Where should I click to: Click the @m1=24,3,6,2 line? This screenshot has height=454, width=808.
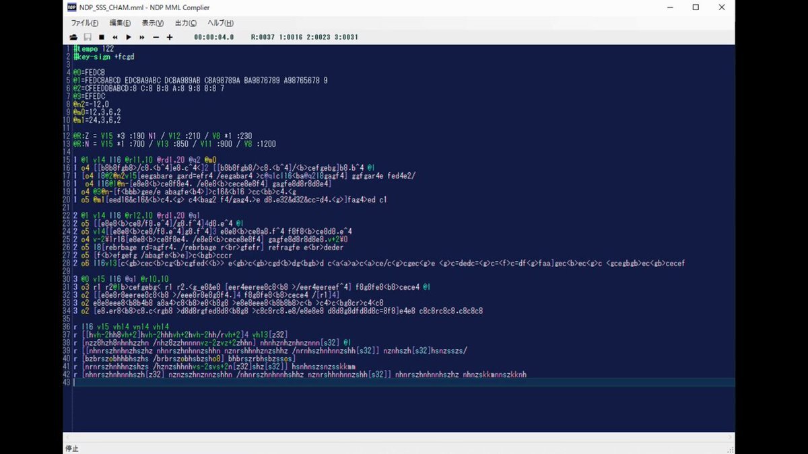click(97, 120)
